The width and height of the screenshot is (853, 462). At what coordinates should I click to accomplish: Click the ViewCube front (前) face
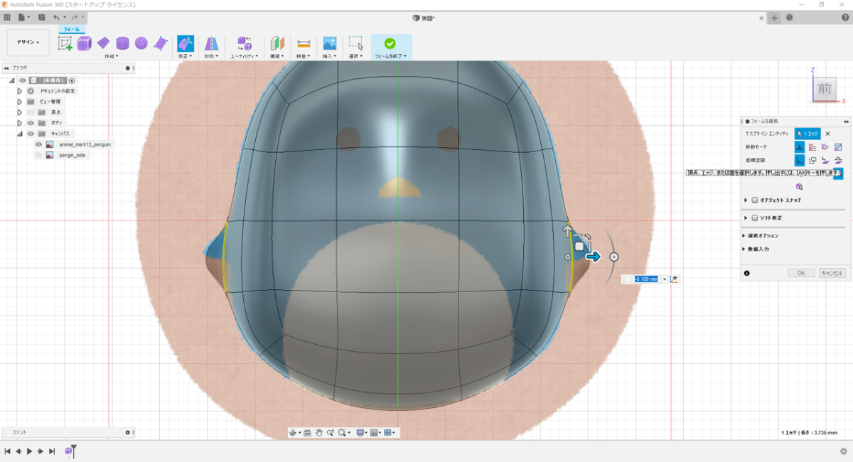pos(825,89)
